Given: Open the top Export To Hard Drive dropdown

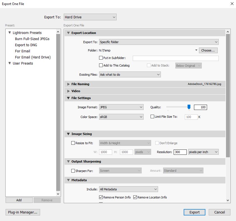Looking at the screenshot, I should [x=90, y=17].
